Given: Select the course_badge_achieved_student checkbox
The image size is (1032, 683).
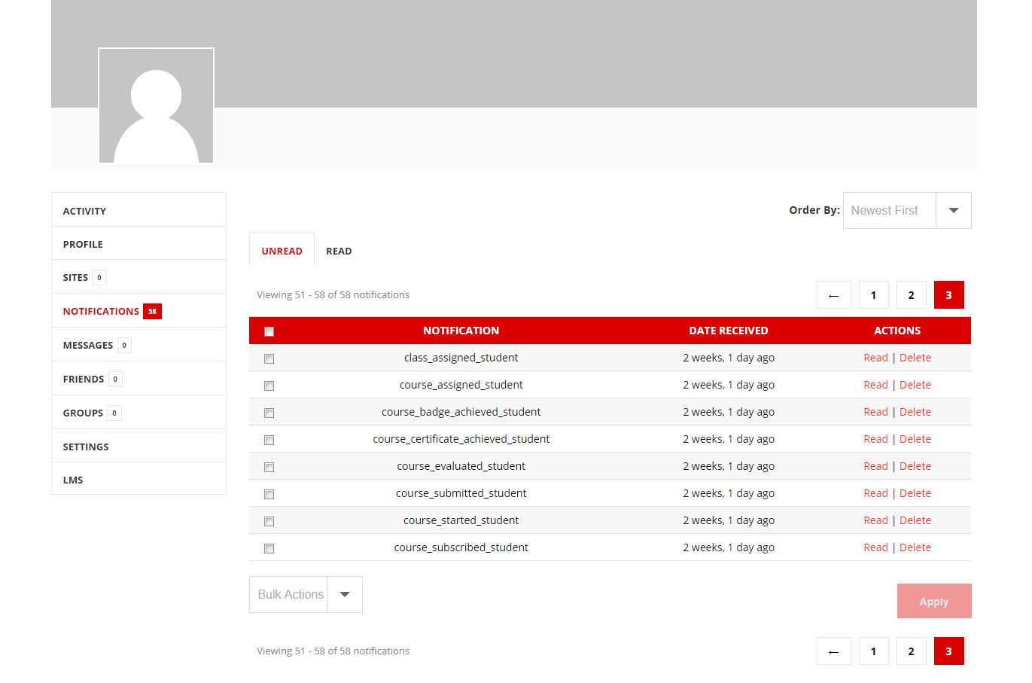Looking at the screenshot, I should [269, 413].
